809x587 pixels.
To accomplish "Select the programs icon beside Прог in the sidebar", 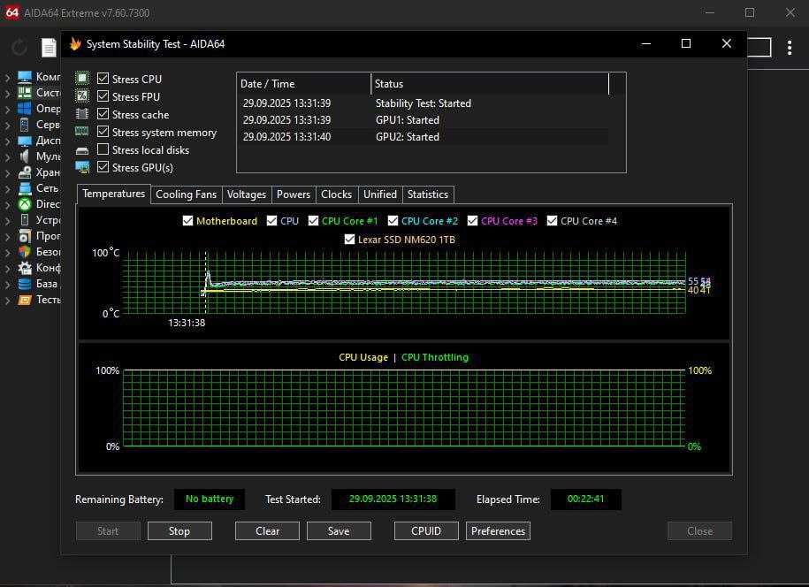I will [x=24, y=236].
